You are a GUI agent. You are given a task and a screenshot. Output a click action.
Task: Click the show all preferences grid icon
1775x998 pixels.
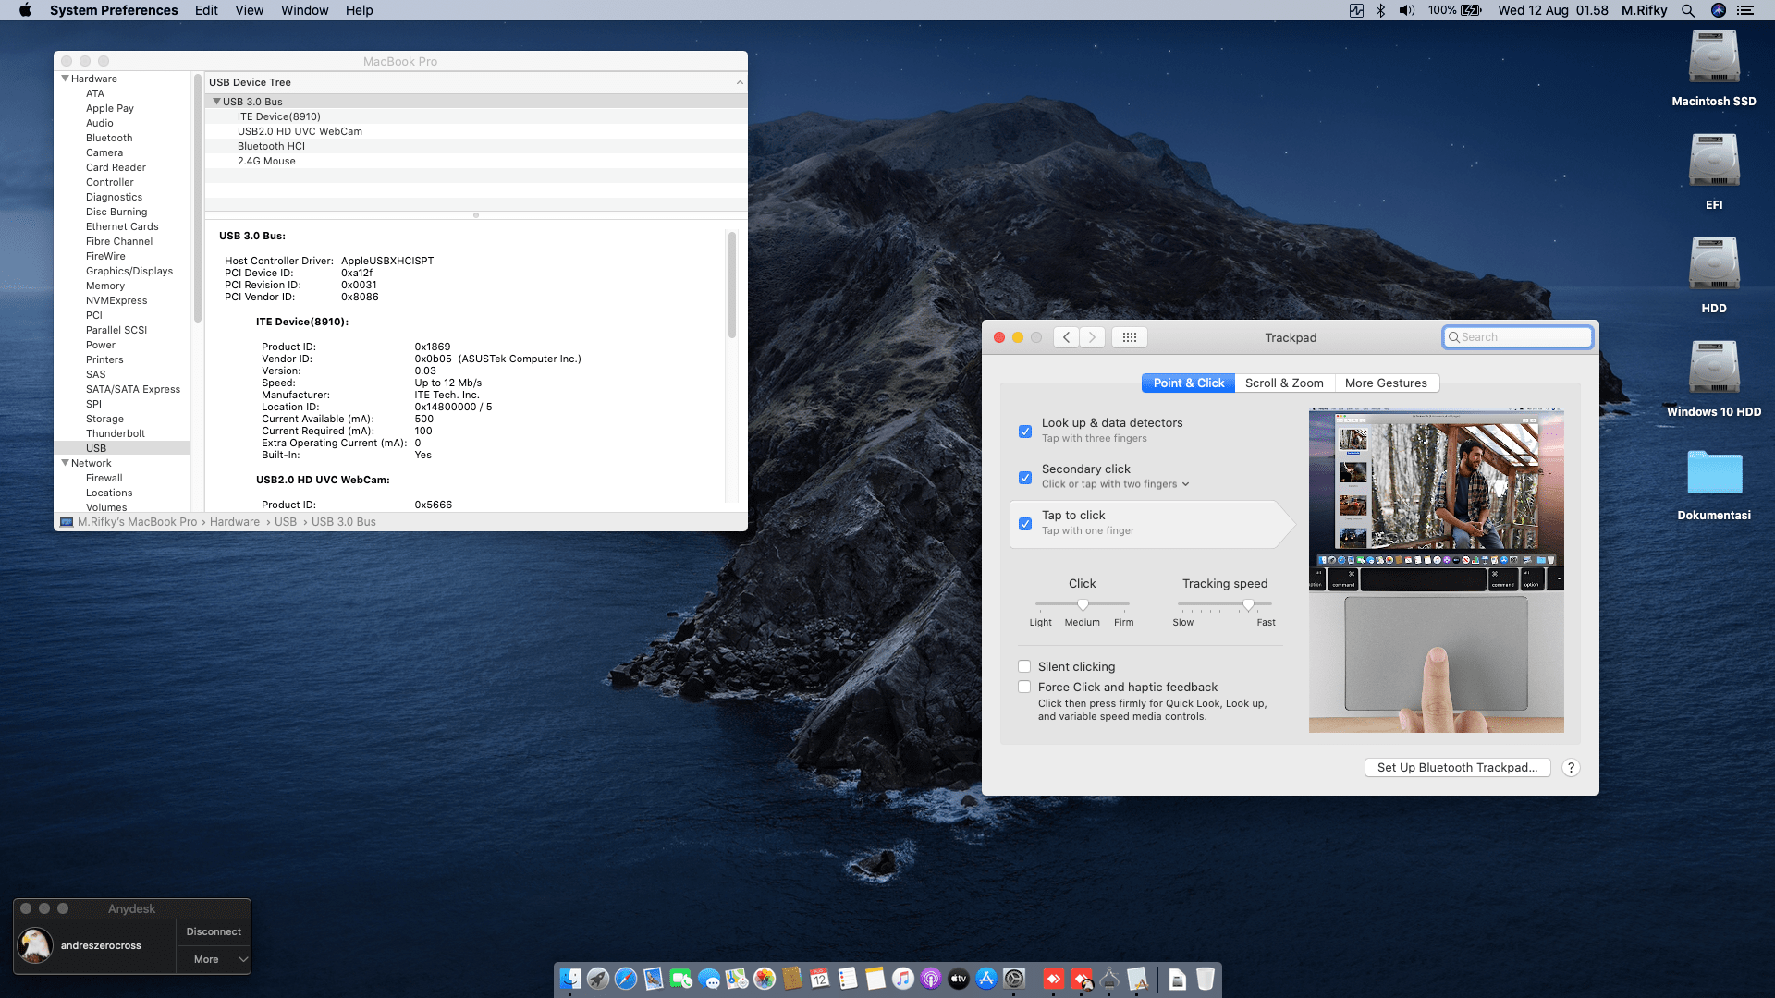point(1129,337)
